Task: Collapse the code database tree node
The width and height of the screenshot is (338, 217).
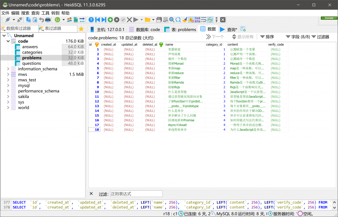Action: [x=8, y=41]
